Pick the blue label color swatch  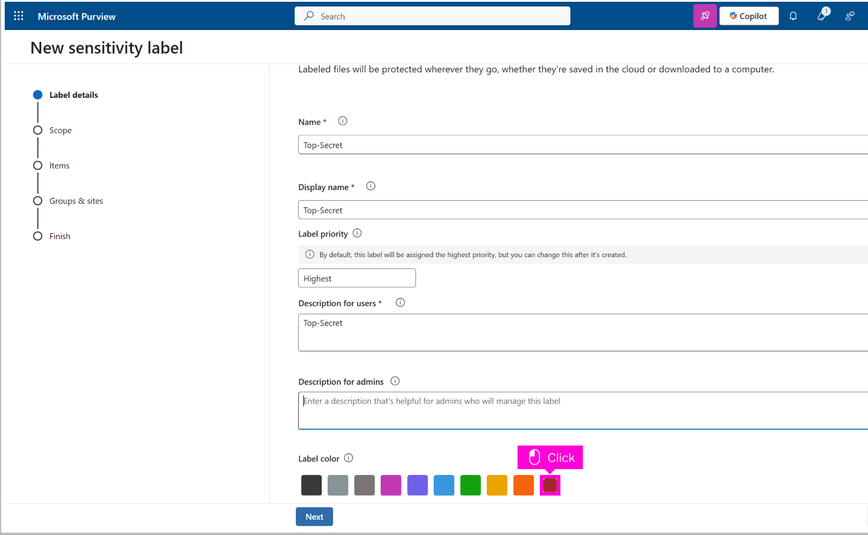coord(444,485)
